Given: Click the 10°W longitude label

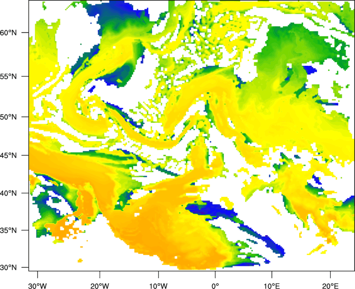Looking at the screenshot, I should [x=158, y=286].
